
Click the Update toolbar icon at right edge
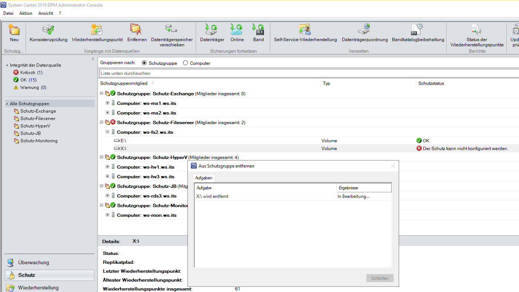tap(515, 29)
